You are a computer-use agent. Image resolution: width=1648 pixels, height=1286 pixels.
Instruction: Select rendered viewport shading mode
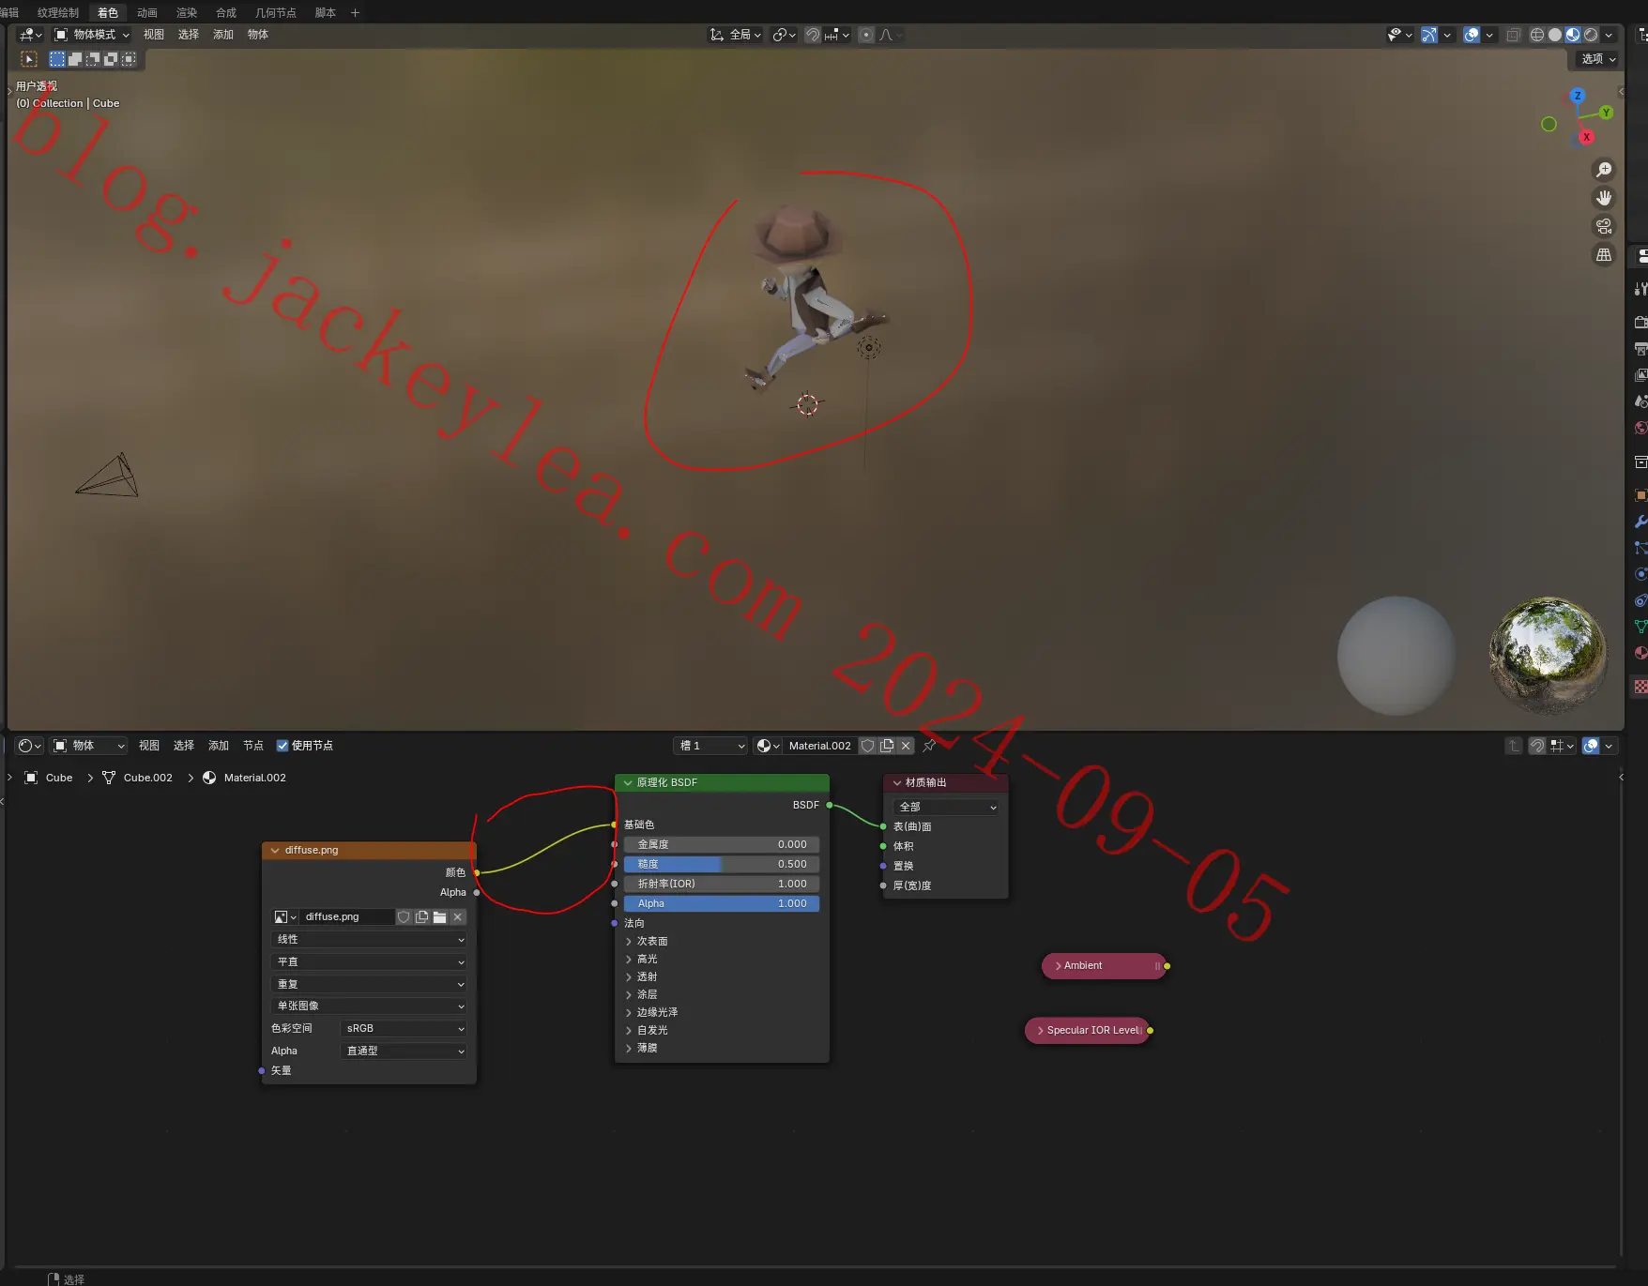point(1591,35)
